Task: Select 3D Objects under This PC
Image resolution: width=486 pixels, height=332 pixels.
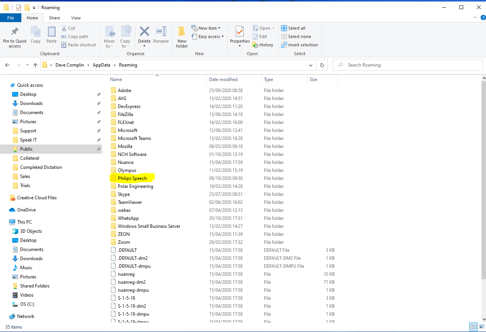Action: (27, 231)
